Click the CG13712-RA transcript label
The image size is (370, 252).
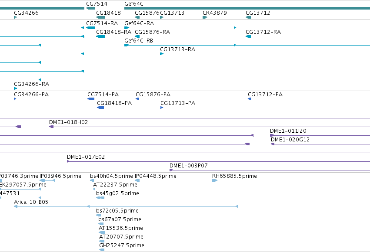coord(263,32)
